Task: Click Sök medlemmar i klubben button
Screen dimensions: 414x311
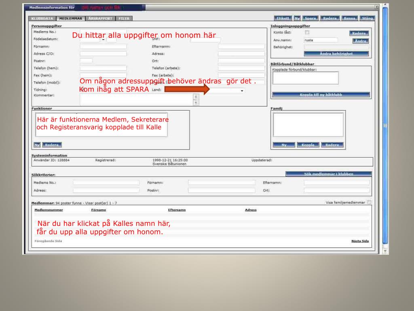Action: point(328,174)
